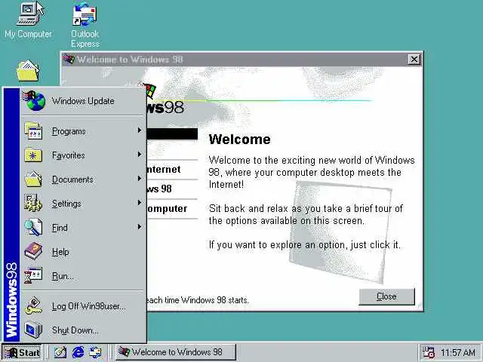Click the Shut Down monitor icon

click(33, 330)
